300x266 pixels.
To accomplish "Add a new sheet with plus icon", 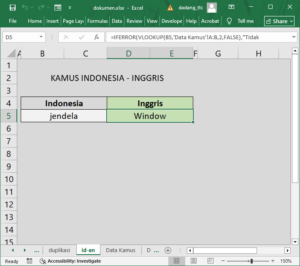I will (x=168, y=250).
